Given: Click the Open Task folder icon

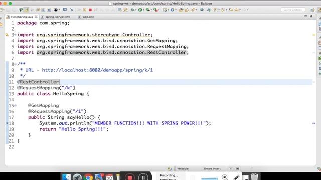Looking at the screenshot, I should [x=187, y=10].
